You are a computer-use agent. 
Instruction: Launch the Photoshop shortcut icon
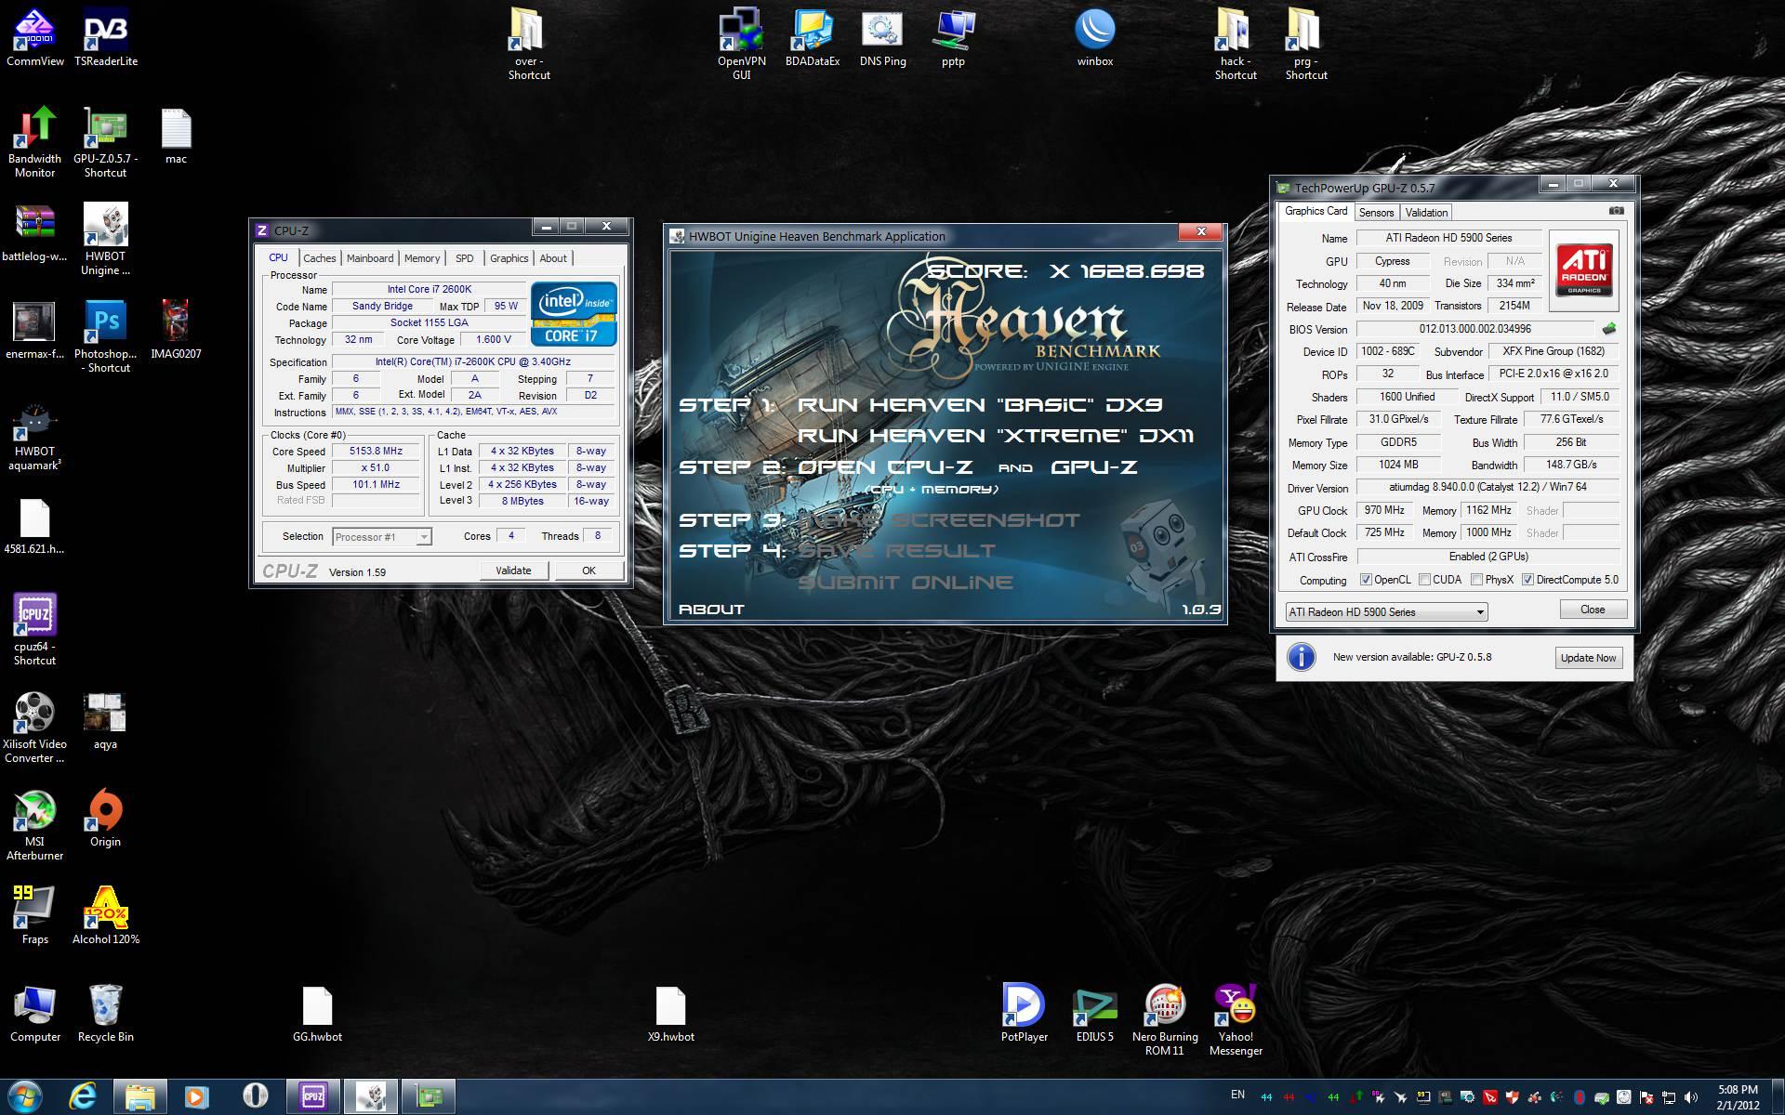(x=106, y=336)
